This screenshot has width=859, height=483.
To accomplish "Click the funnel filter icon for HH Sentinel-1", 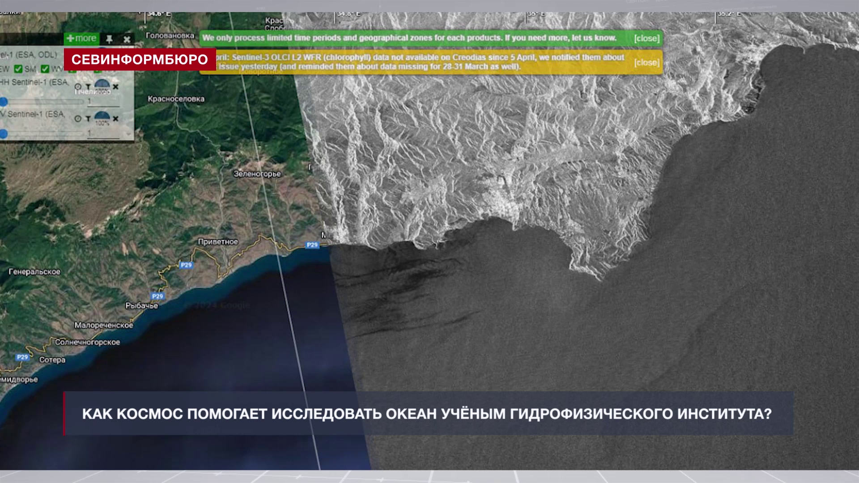I will tap(89, 87).
